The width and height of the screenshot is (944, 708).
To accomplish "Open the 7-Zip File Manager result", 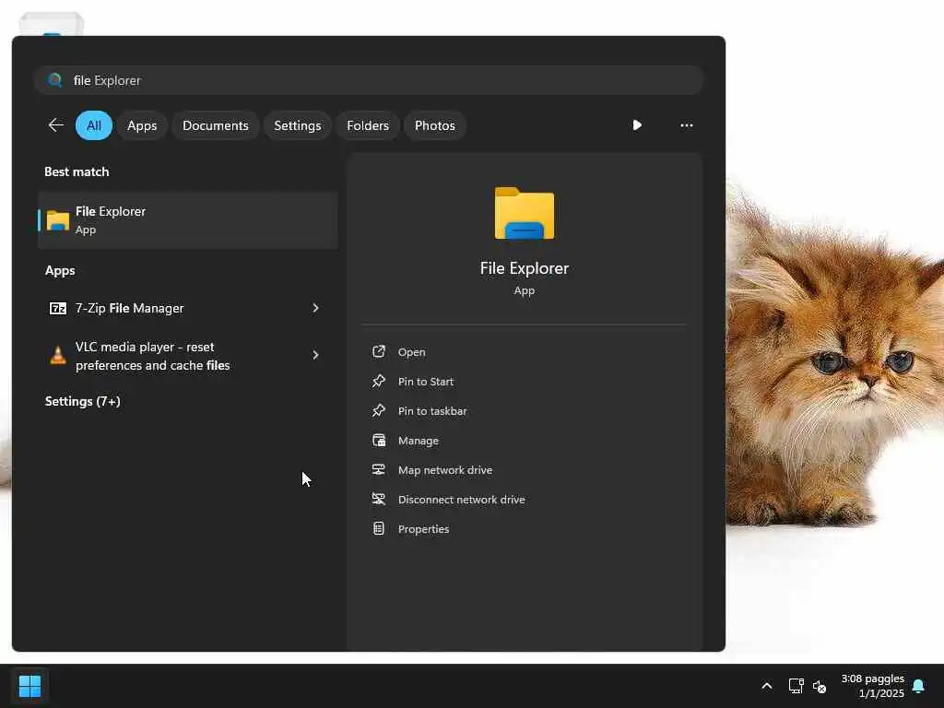I will 188,308.
